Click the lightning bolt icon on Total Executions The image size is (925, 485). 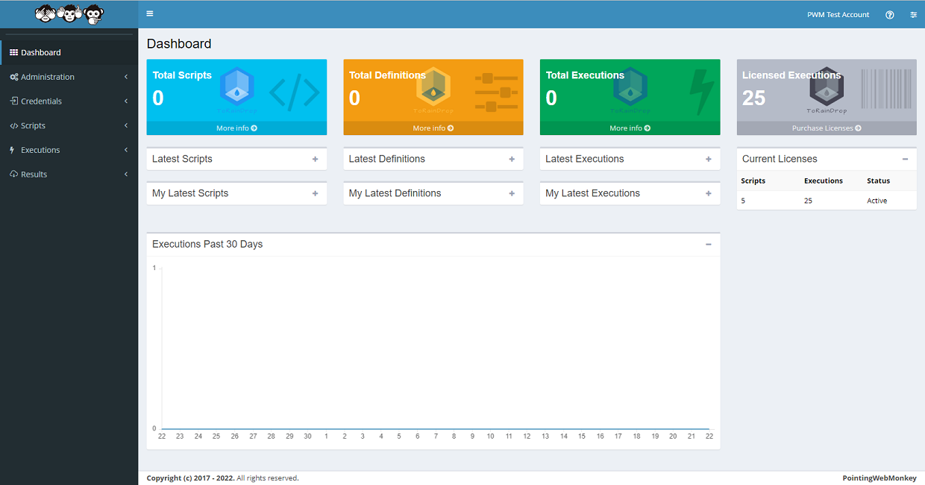pyautogui.click(x=701, y=93)
